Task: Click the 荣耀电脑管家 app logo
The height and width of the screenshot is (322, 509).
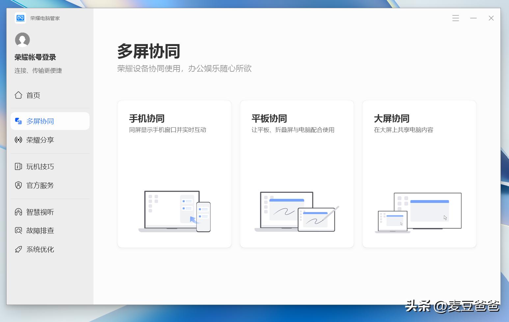Action: click(x=20, y=18)
